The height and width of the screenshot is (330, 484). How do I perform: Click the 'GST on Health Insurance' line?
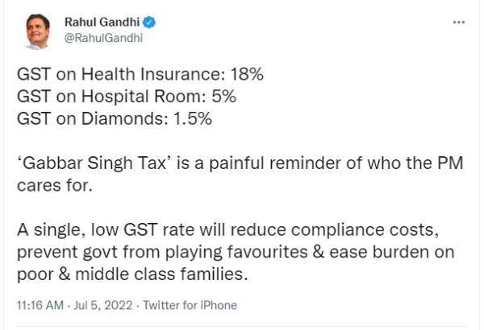(x=140, y=74)
